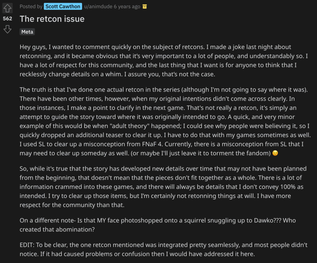Select the Scott Cawthon user flair
The height and width of the screenshot is (263, 317).
point(63,6)
